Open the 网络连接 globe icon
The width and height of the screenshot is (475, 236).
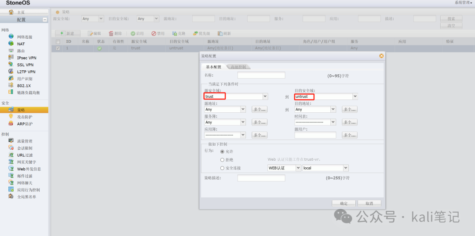coord(11,37)
